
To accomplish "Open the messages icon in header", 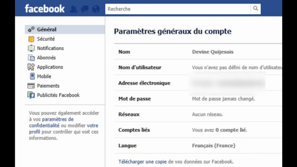I will tap(85, 9).
